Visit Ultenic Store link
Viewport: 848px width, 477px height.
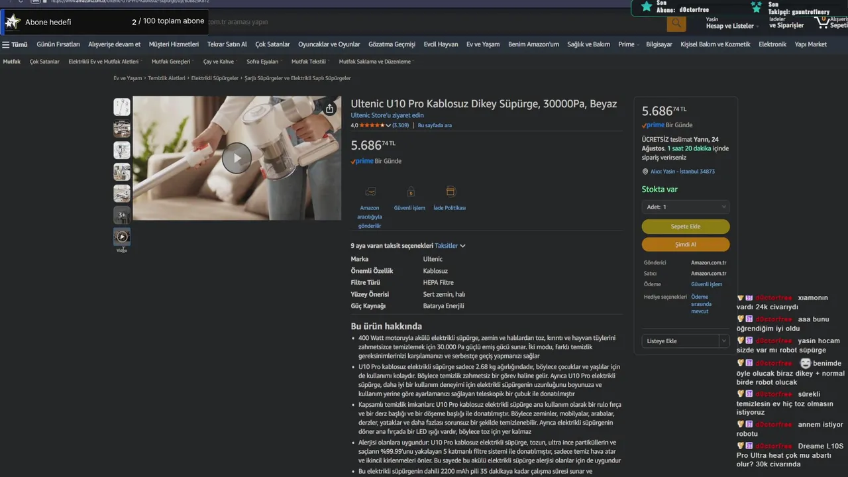[387, 115]
